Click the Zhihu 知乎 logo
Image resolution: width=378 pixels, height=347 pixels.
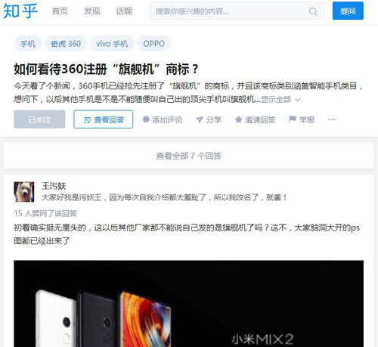click(x=20, y=11)
